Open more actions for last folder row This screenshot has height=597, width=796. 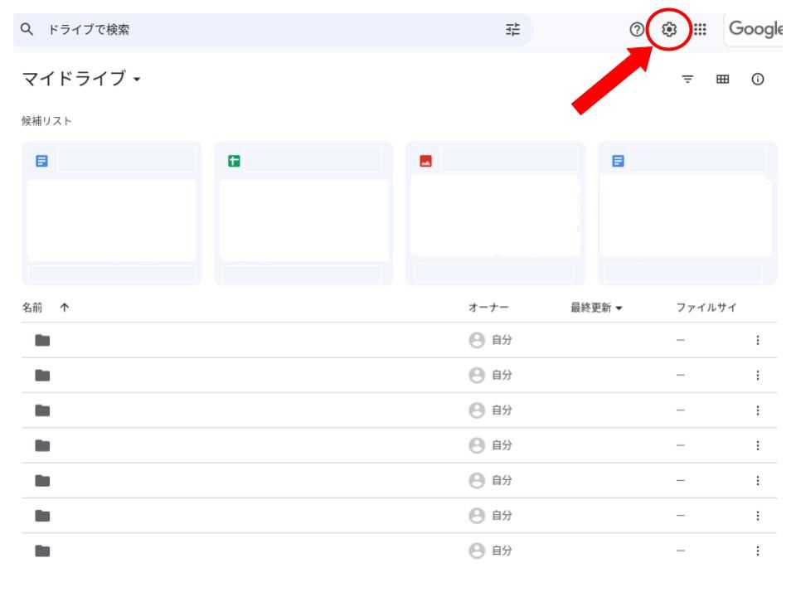pos(758,550)
